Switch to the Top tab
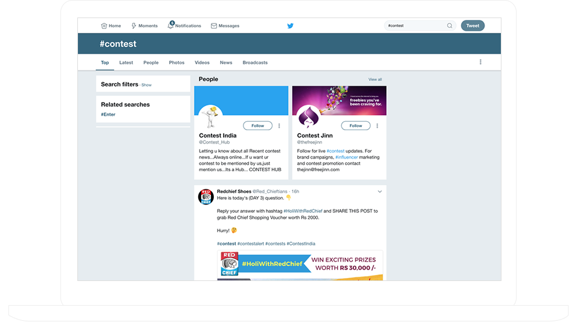The image size is (577, 322). (x=105, y=63)
